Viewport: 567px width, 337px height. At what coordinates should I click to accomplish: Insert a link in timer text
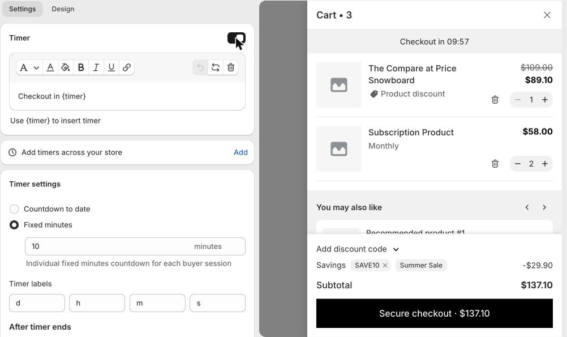(126, 68)
